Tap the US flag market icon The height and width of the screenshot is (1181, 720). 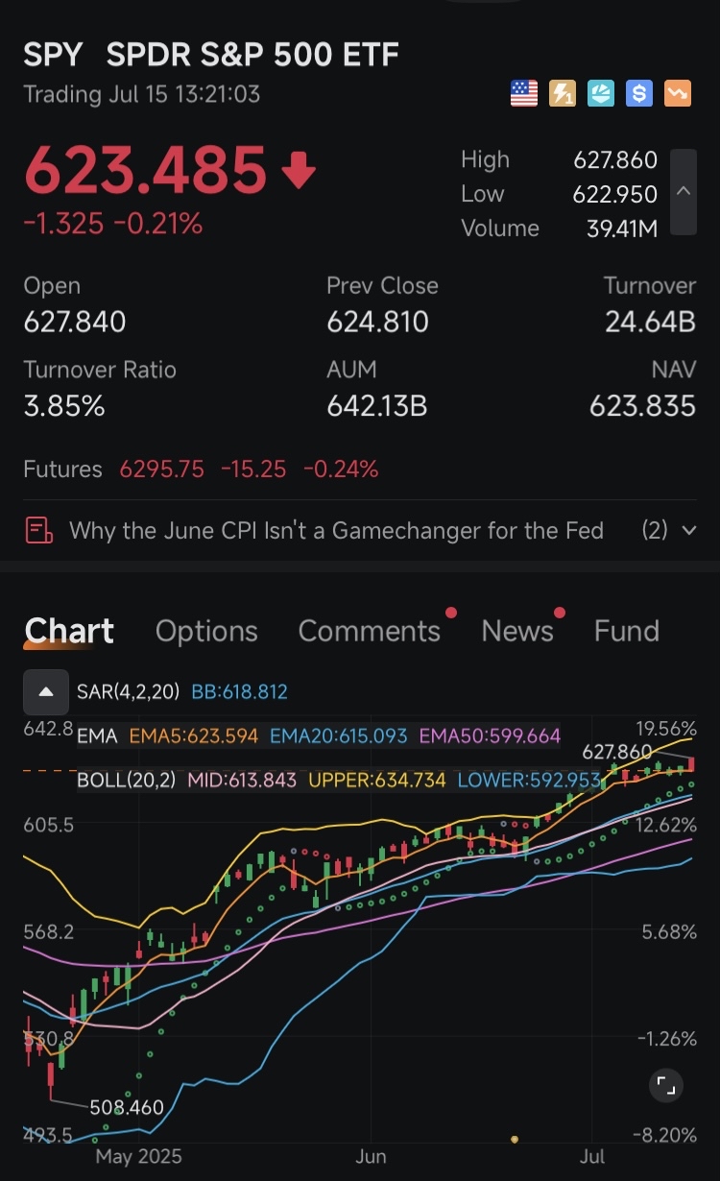click(x=524, y=93)
